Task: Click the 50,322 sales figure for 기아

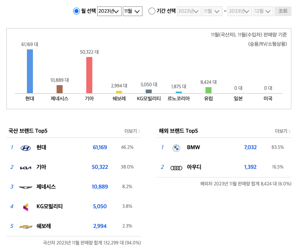Action: pyautogui.click(x=100, y=167)
